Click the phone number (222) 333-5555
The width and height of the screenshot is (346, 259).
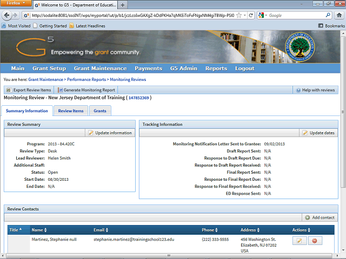pos(215,240)
